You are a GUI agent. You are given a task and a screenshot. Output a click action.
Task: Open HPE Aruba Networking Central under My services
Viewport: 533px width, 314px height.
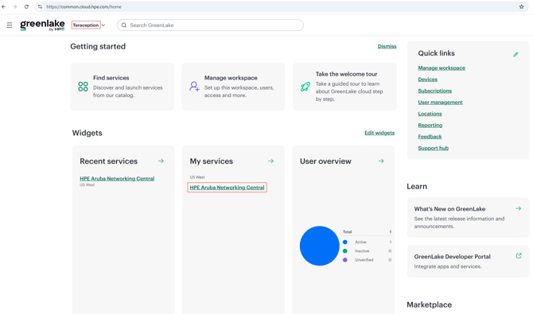click(227, 188)
